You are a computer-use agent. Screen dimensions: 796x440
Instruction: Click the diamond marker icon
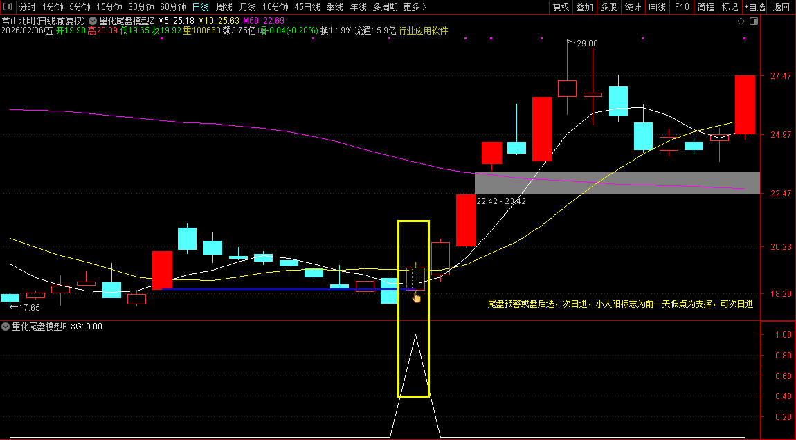point(741,21)
